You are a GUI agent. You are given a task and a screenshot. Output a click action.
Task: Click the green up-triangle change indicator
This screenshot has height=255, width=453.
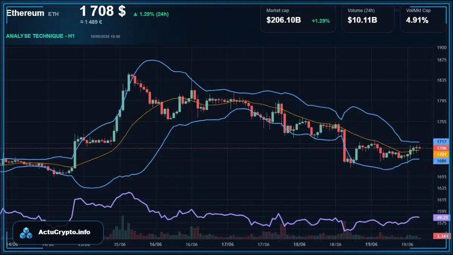point(135,14)
